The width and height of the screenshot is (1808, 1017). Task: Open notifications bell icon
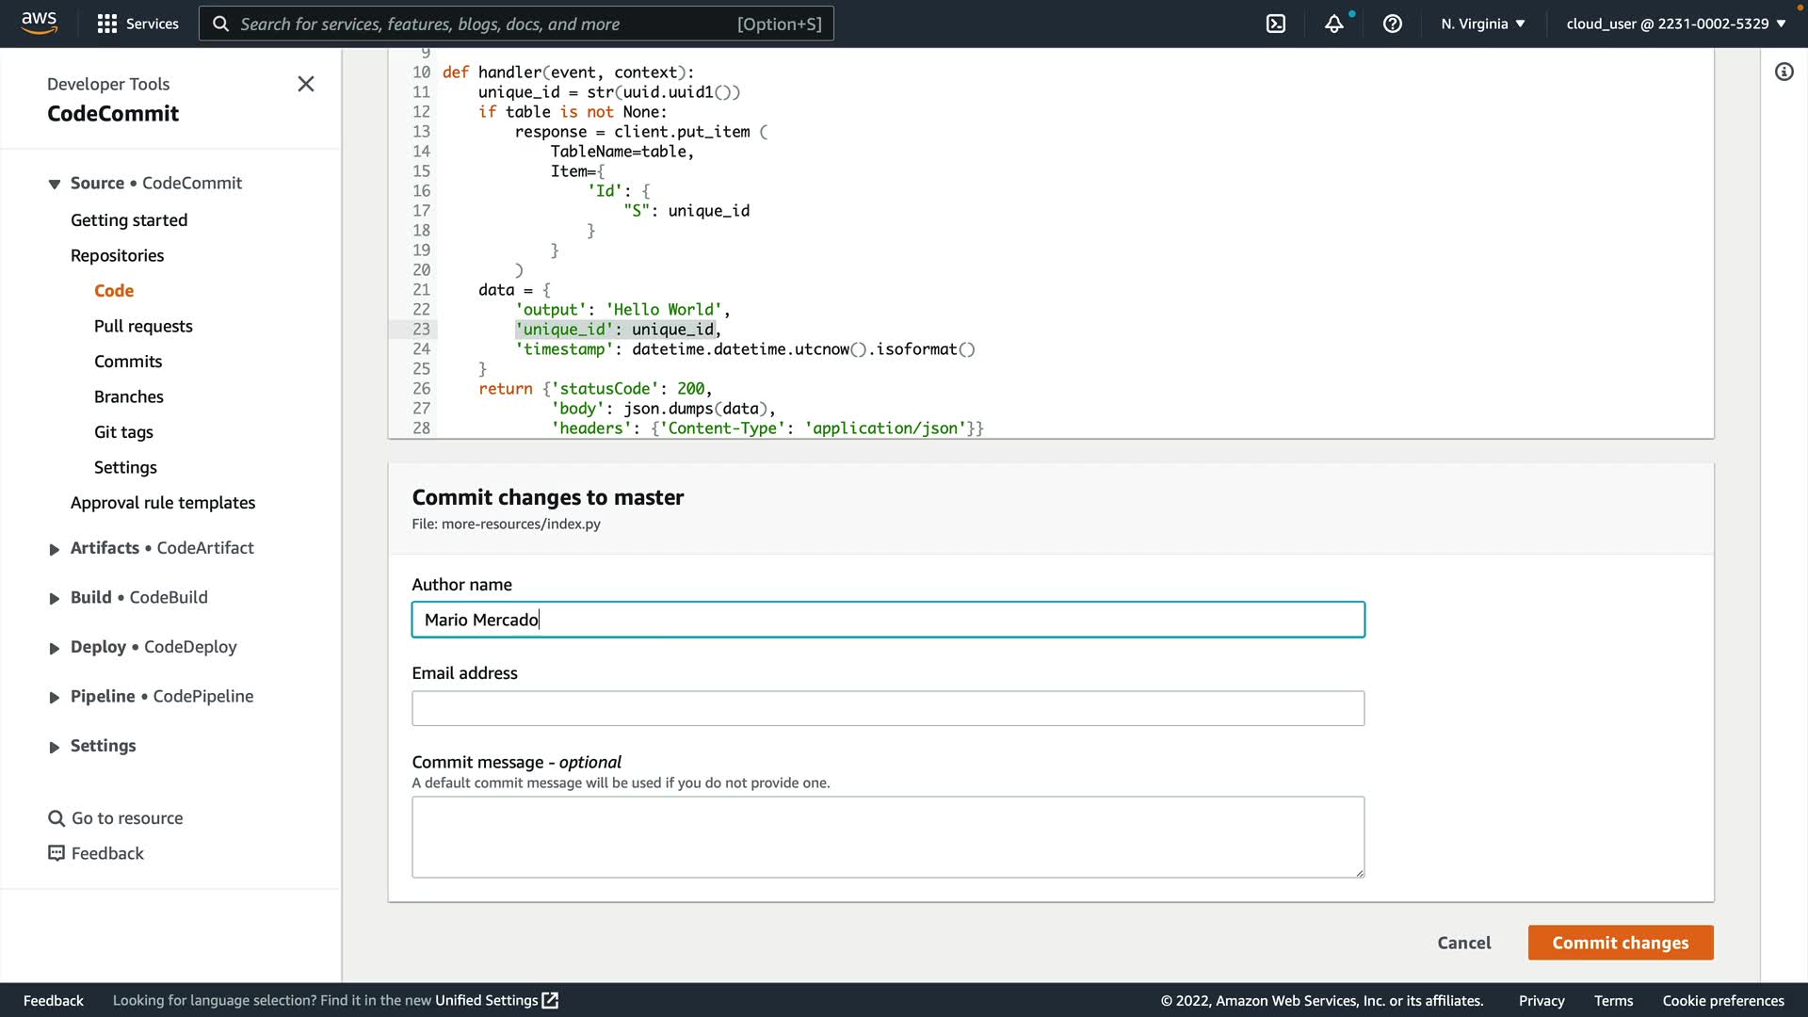click(x=1333, y=24)
